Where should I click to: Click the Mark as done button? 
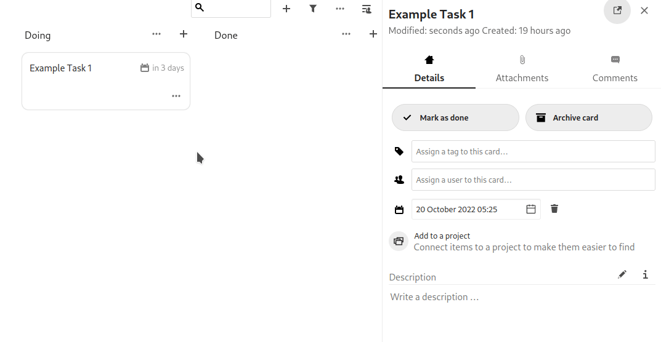tap(455, 117)
